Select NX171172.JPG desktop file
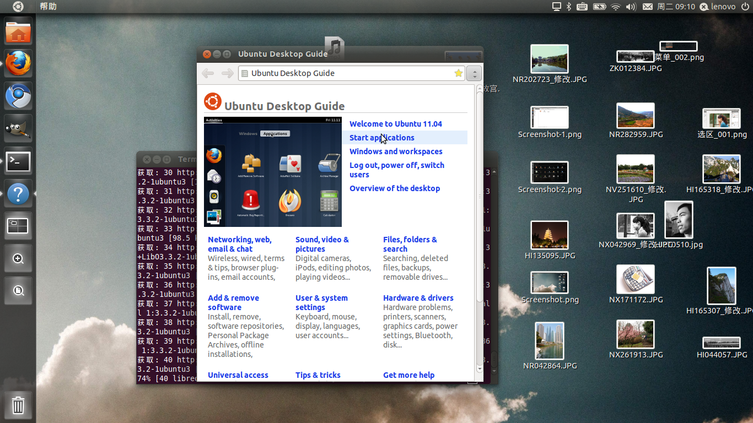This screenshot has width=753, height=423. coord(636,284)
